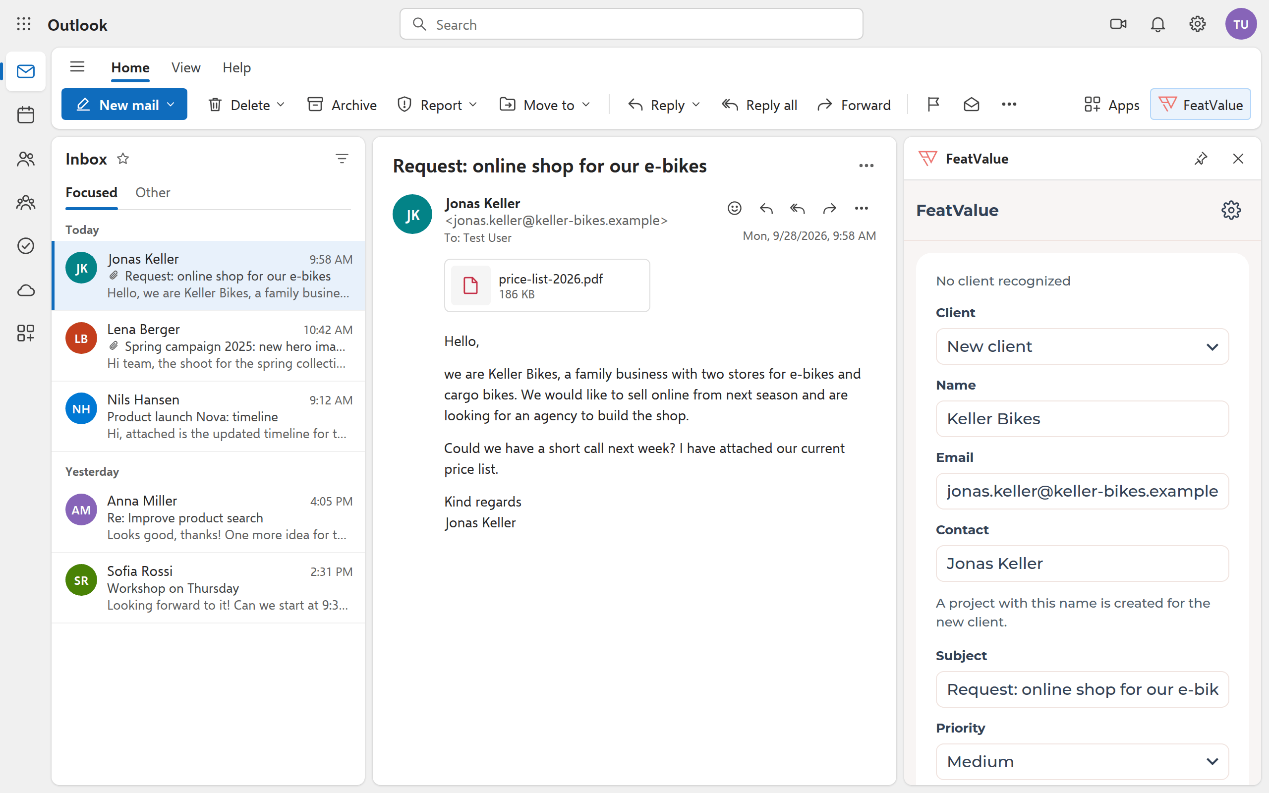
Task: Select the Home ribbon tab
Action: pos(130,68)
